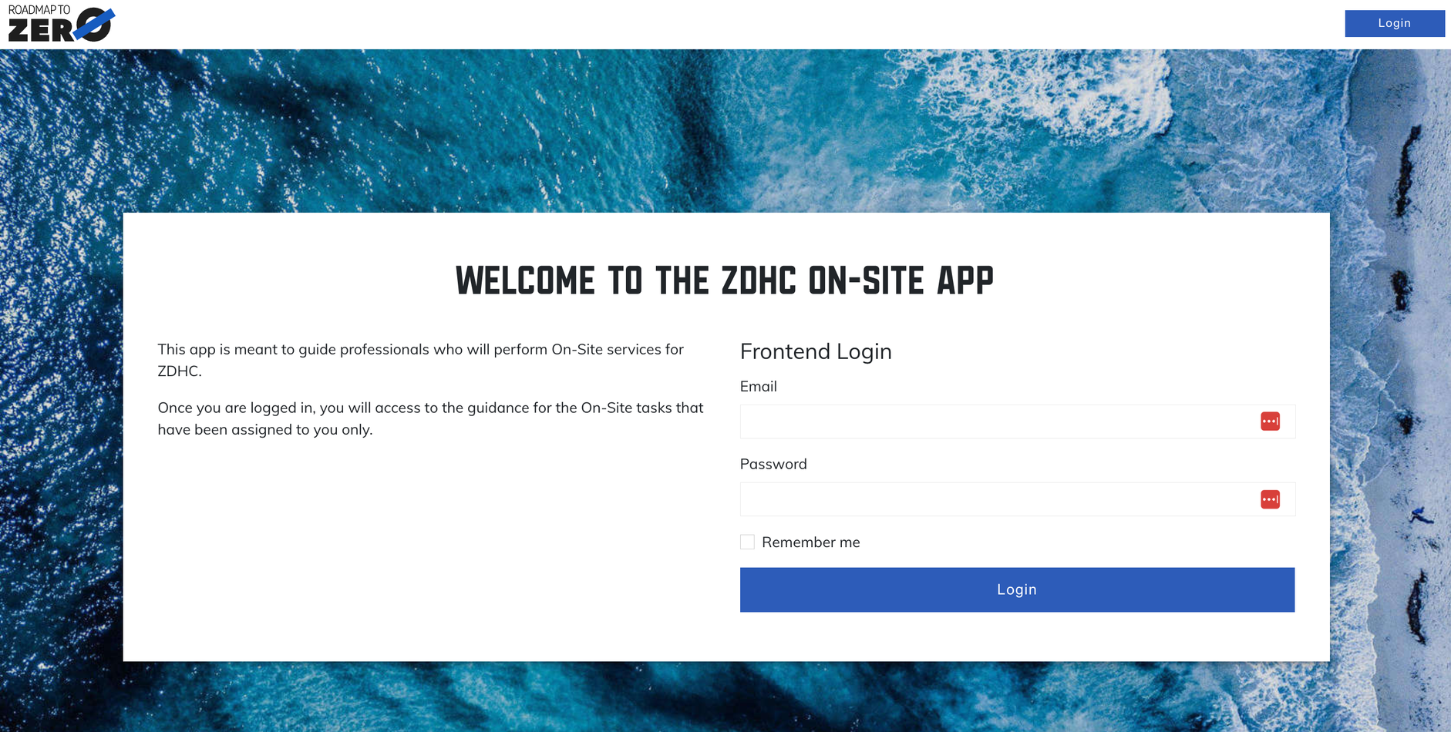The width and height of the screenshot is (1451, 732).
Task: Click the paragraph starting 'This app is meant'
Action: pos(421,360)
